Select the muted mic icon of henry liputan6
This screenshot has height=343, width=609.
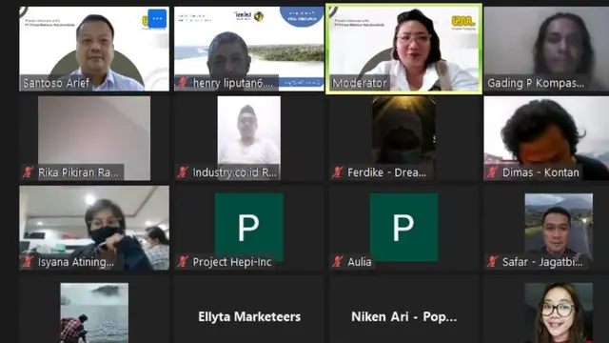(182, 83)
